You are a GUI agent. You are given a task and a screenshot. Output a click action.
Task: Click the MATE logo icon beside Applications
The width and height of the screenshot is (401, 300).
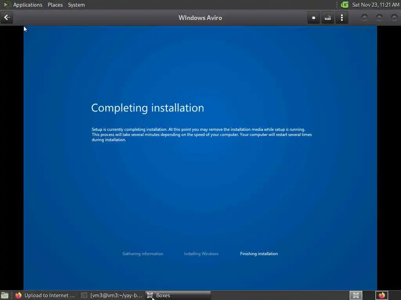[7, 5]
